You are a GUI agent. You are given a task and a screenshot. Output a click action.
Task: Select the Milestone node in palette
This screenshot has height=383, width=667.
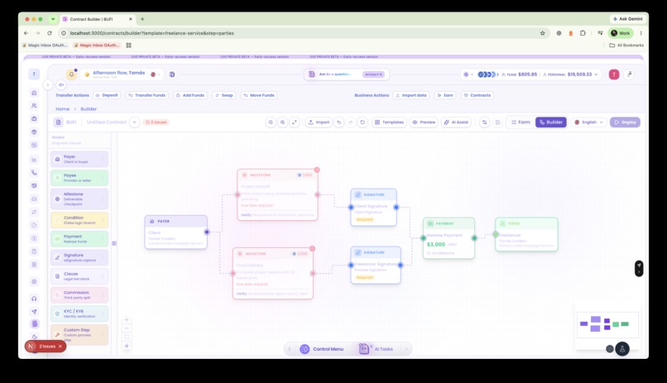tap(79, 199)
